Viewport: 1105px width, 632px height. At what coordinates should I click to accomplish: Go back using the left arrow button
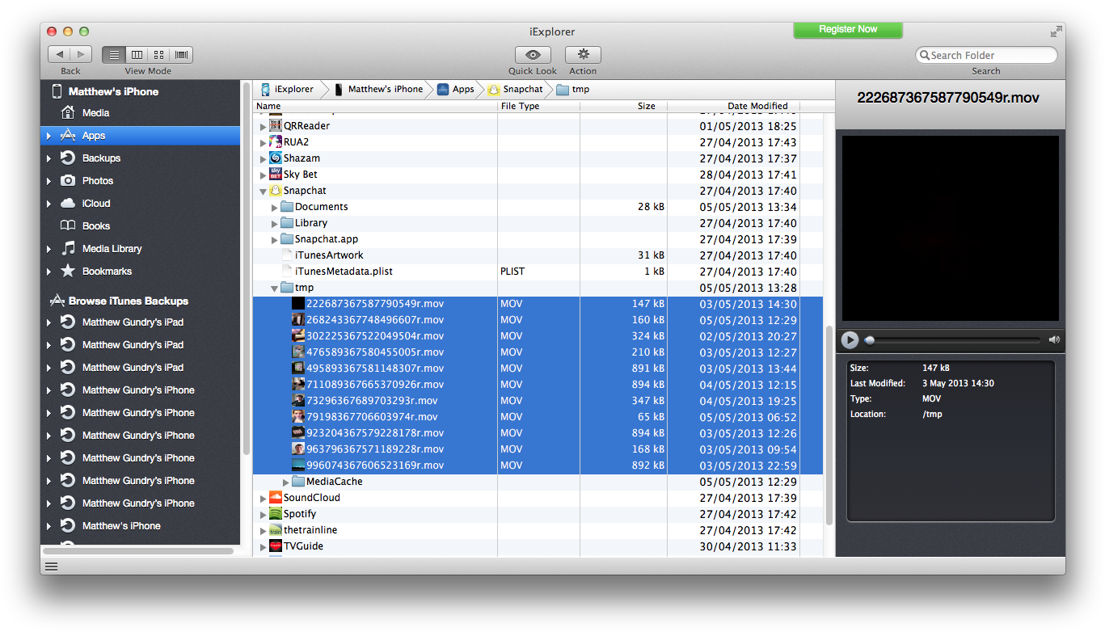59,55
